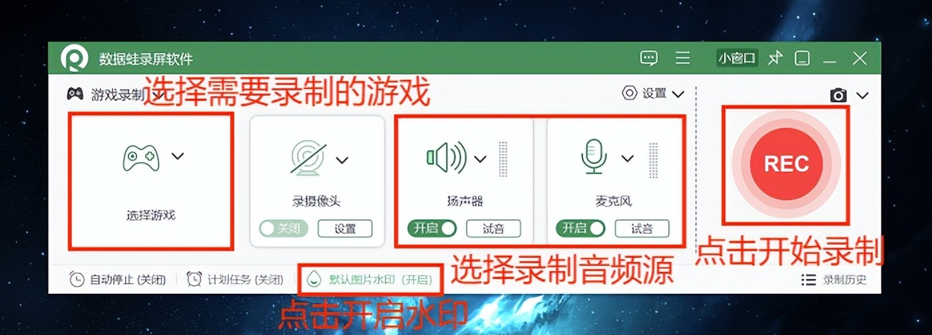This screenshot has width=932, height=335.
Task: Expand dropdown arrow next to camera icon
Action: click(863, 96)
